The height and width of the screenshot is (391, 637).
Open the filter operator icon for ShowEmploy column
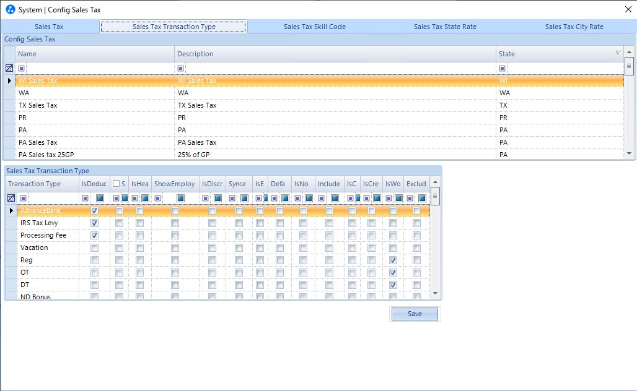157,198
